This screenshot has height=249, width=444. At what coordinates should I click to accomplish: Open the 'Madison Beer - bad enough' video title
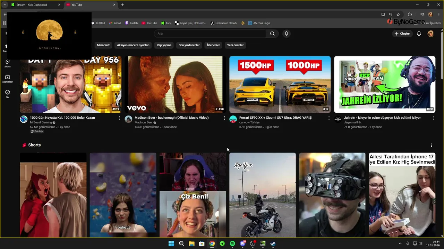pyautogui.click(x=172, y=118)
